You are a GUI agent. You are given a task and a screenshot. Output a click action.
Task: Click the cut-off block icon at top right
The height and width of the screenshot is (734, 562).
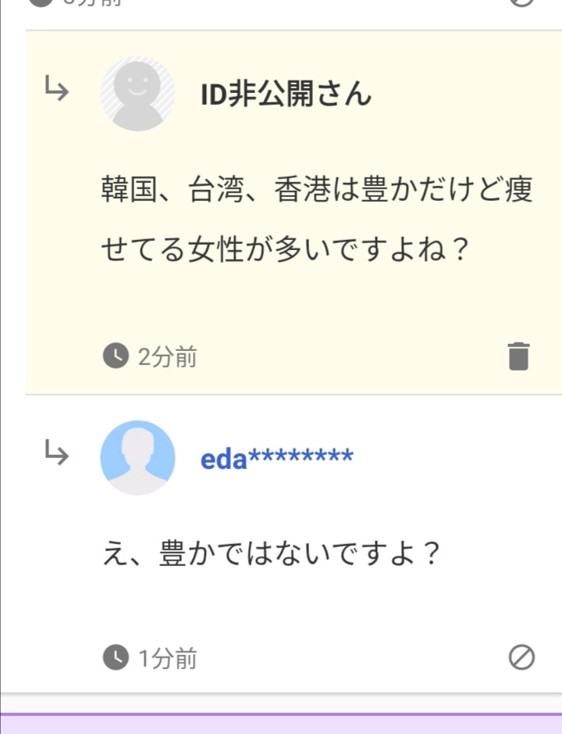coord(521,2)
